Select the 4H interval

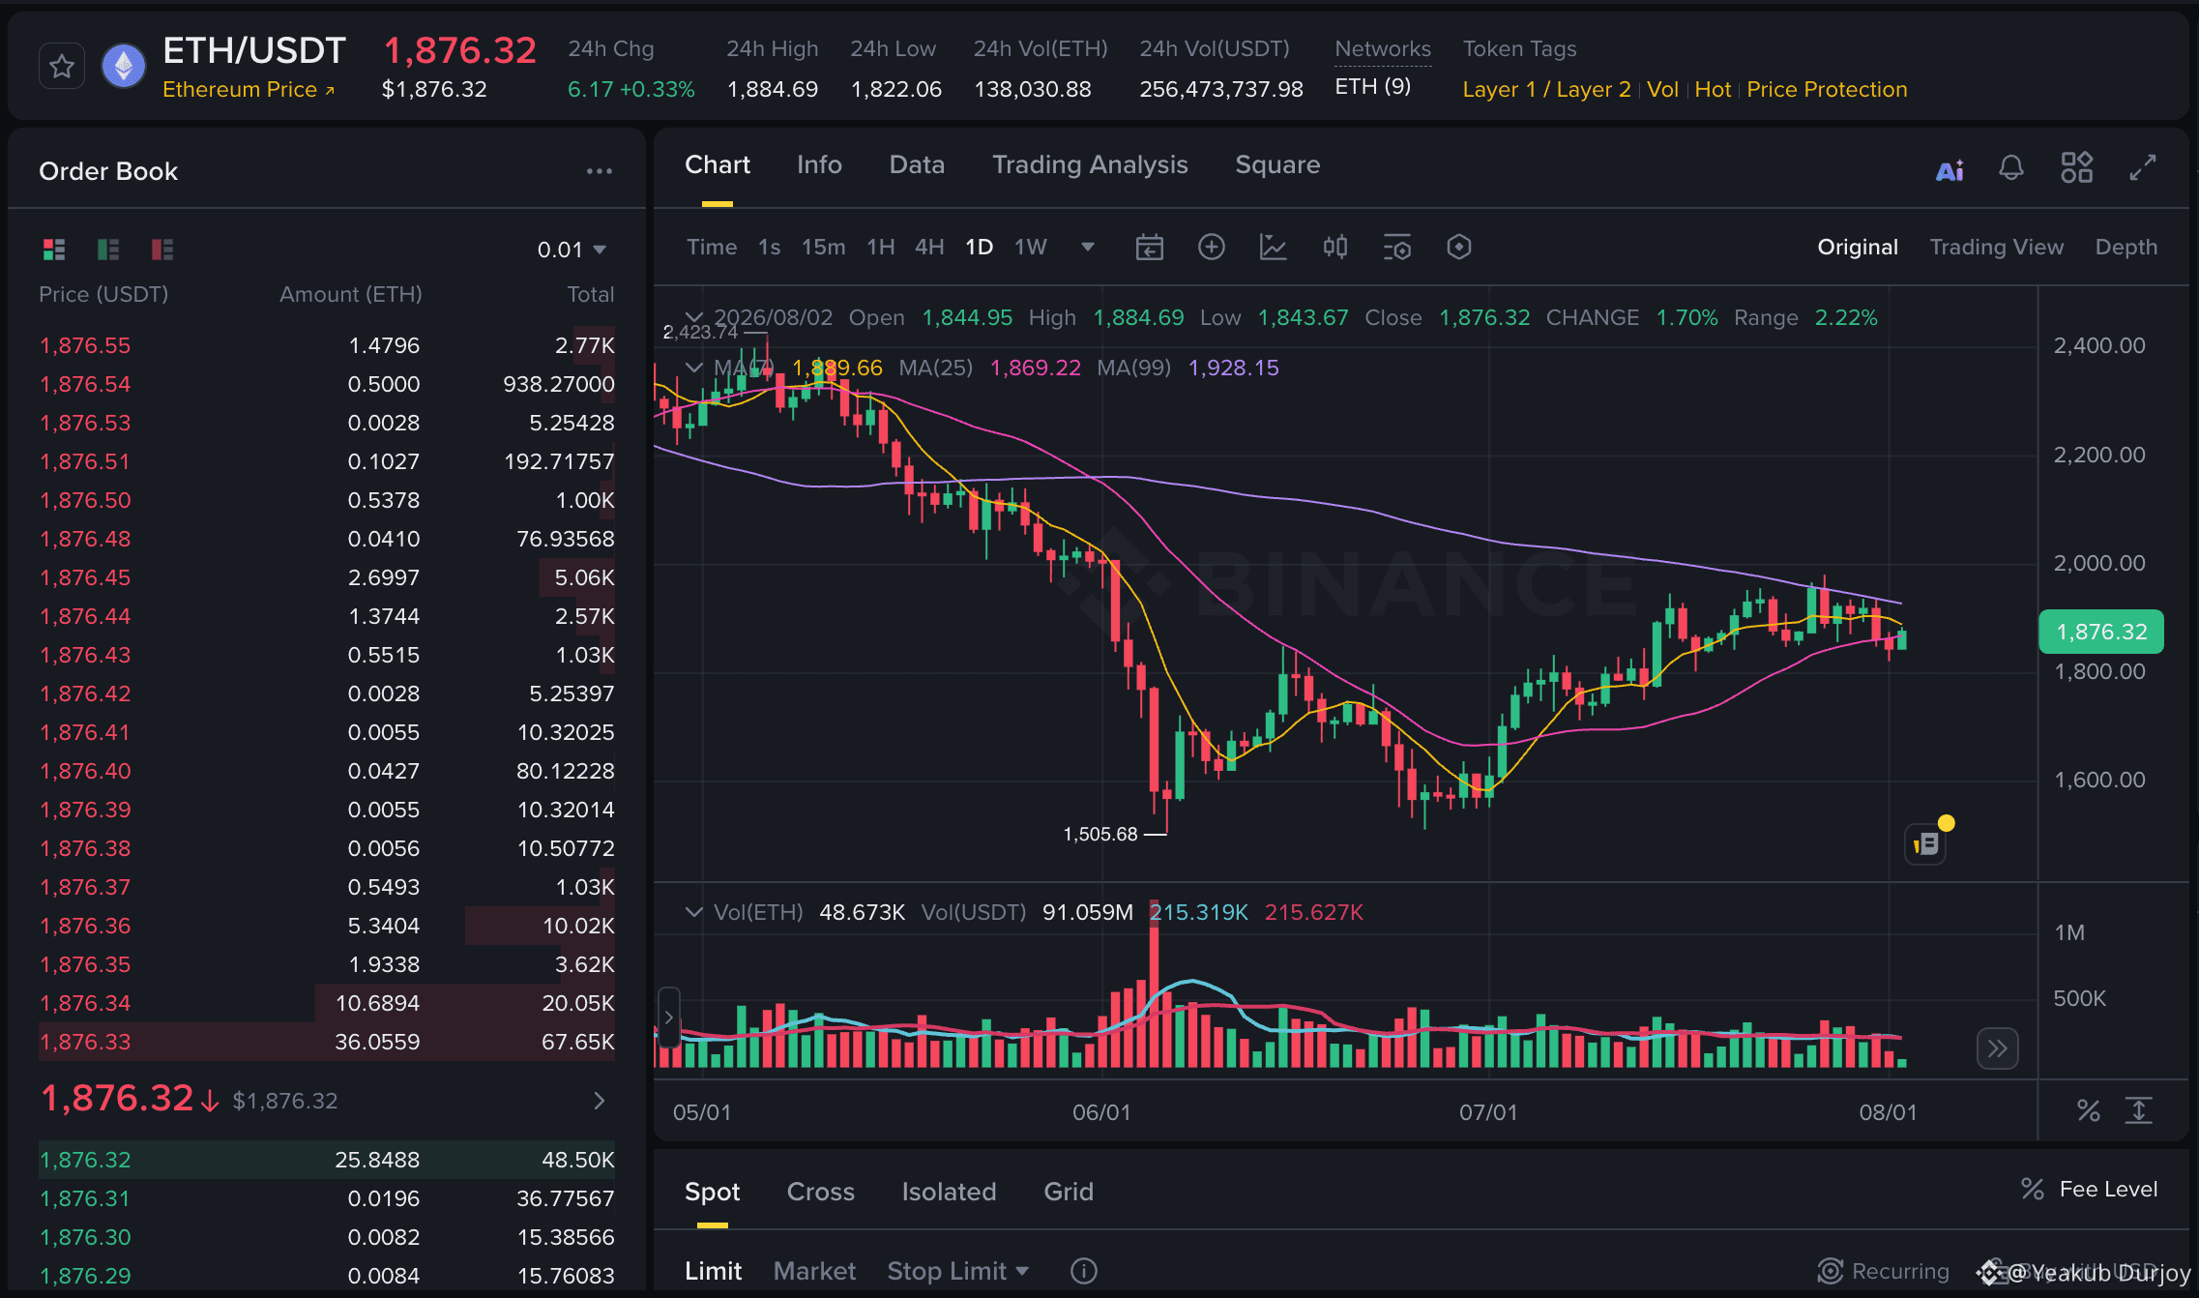pyautogui.click(x=929, y=248)
